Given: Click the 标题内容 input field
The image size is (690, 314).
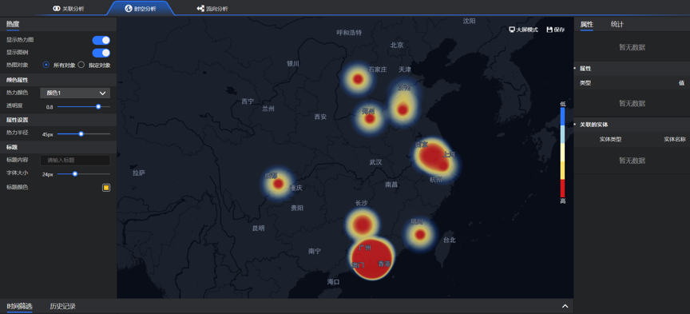Looking at the screenshot, I should tap(75, 161).
